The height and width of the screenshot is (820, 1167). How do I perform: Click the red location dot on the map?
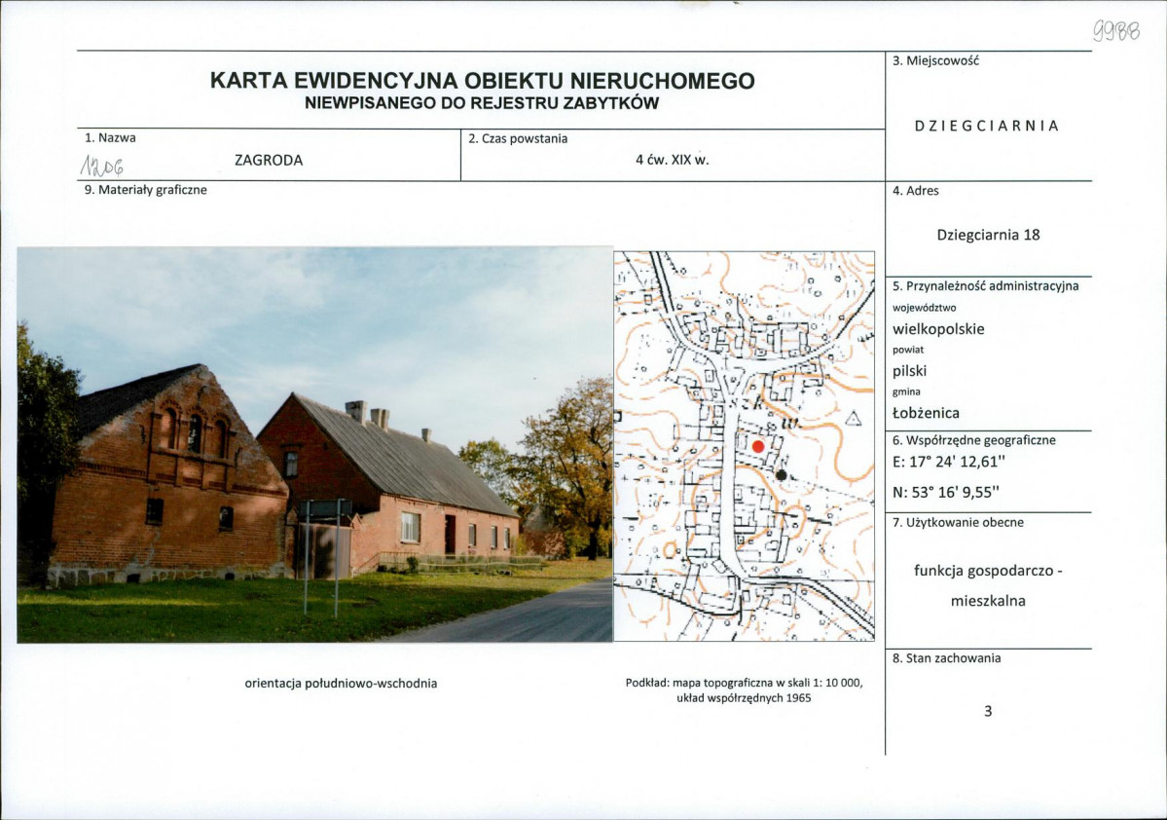(x=760, y=447)
